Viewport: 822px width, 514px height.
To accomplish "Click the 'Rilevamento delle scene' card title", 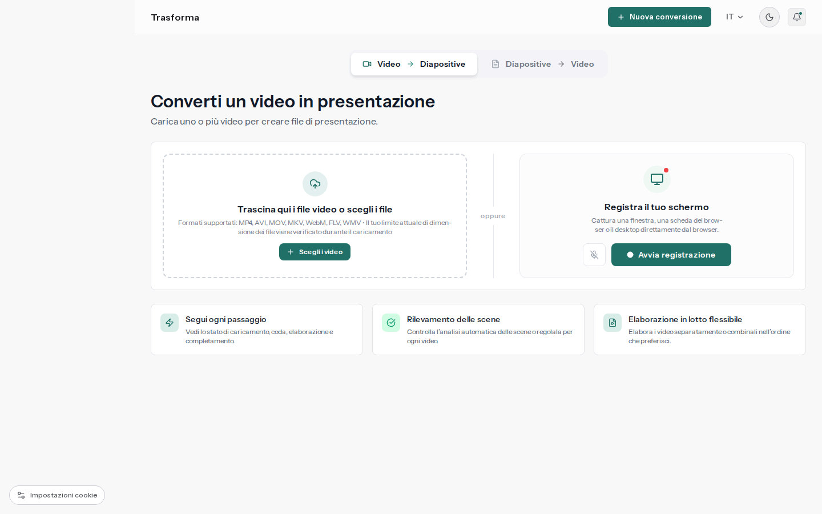I will (453, 319).
